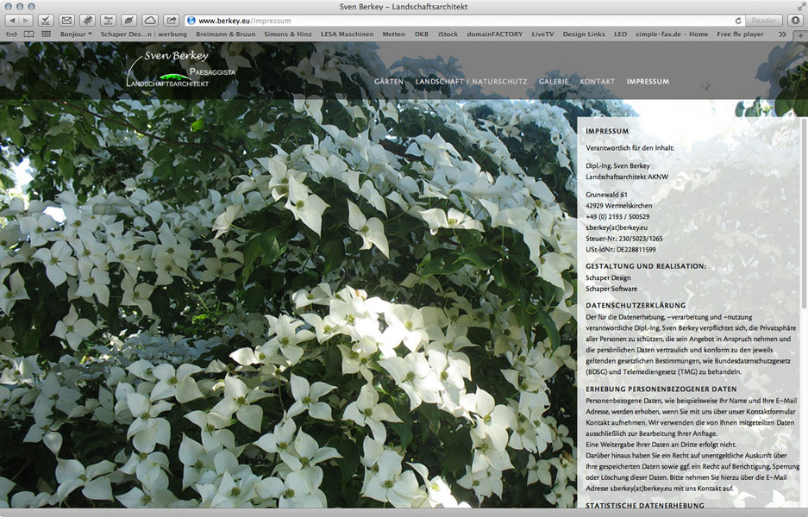Open the Breimann & Bruun bookmark
Viewport: 808px width, 517px height.
(226, 34)
